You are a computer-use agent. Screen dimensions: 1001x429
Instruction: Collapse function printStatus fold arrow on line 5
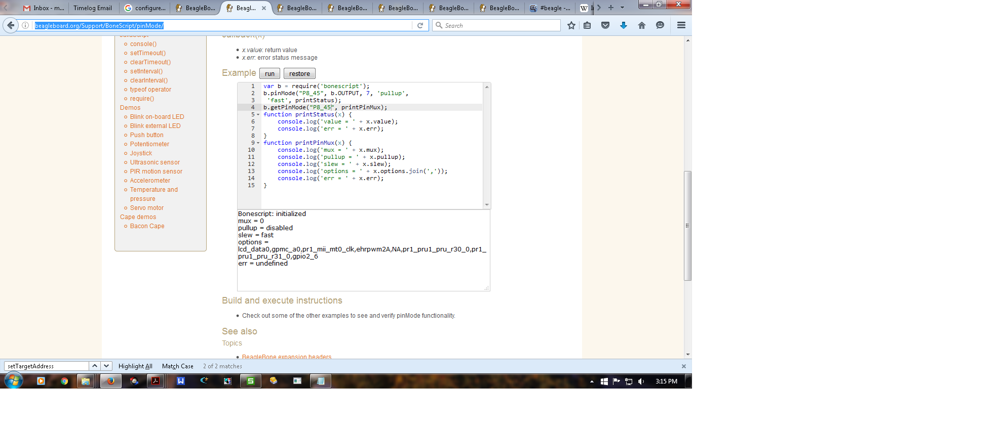click(x=258, y=115)
